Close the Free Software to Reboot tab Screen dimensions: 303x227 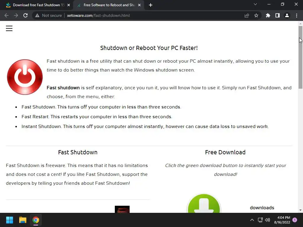point(139,5)
